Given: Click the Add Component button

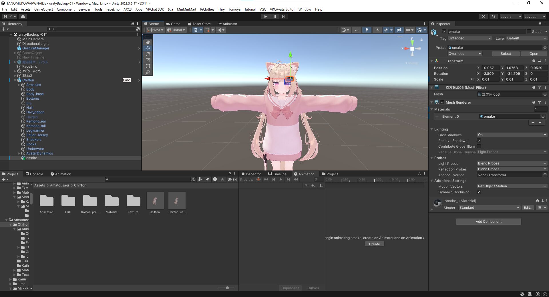Looking at the screenshot, I should pos(488,221).
